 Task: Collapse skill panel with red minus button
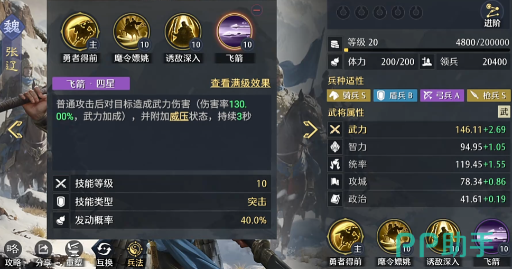257,10
